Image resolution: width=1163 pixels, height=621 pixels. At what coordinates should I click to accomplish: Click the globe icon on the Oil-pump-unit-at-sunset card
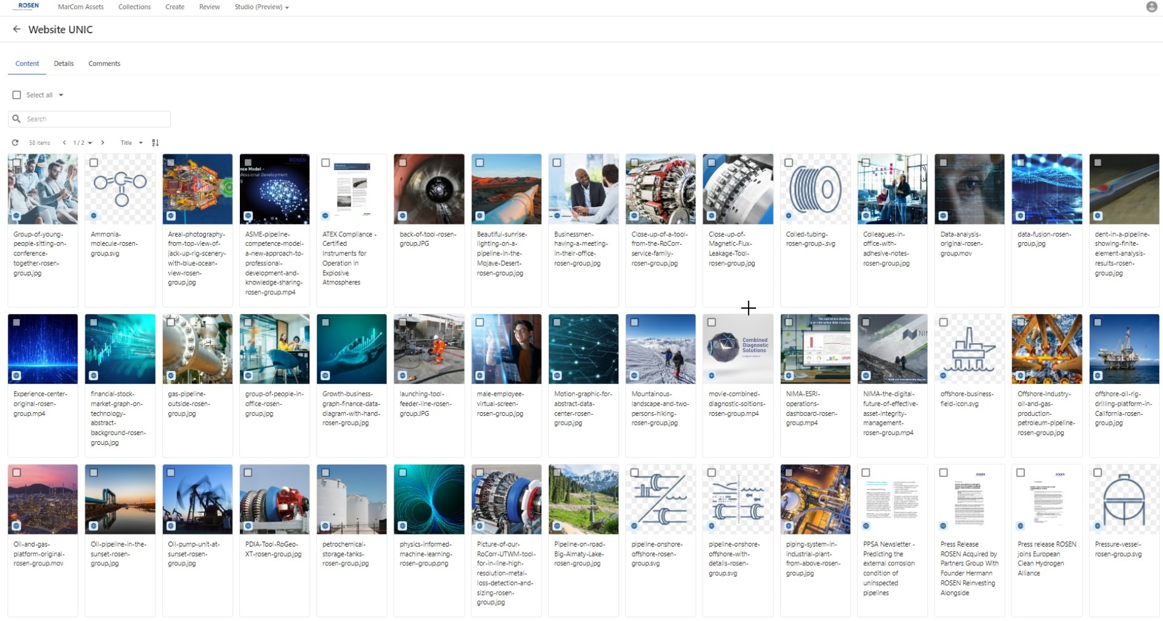(171, 526)
